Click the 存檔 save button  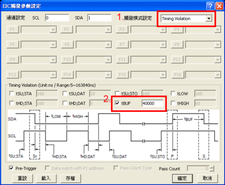tap(71, 178)
